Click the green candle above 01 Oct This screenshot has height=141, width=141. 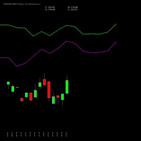pyautogui.click(x=8, y=83)
